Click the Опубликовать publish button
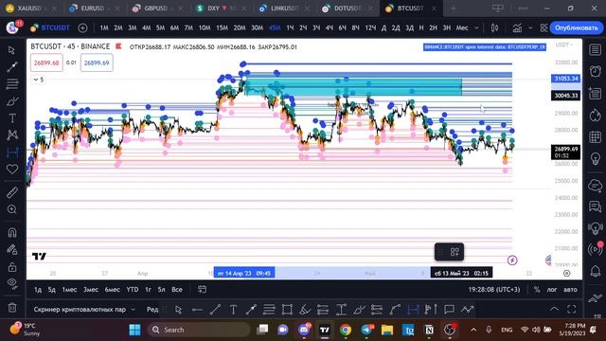This screenshot has height=341, width=606. (x=577, y=27)
